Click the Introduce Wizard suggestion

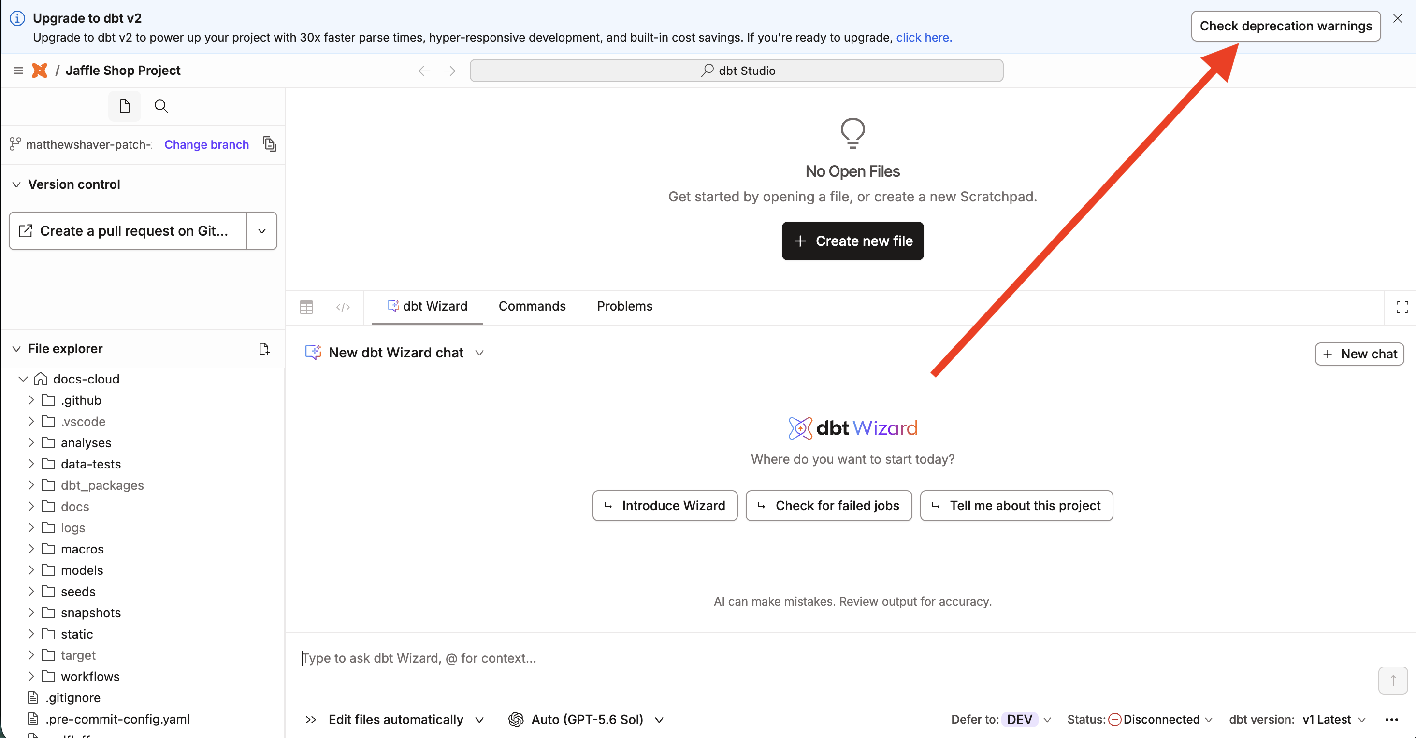click(x=665, y=506)
